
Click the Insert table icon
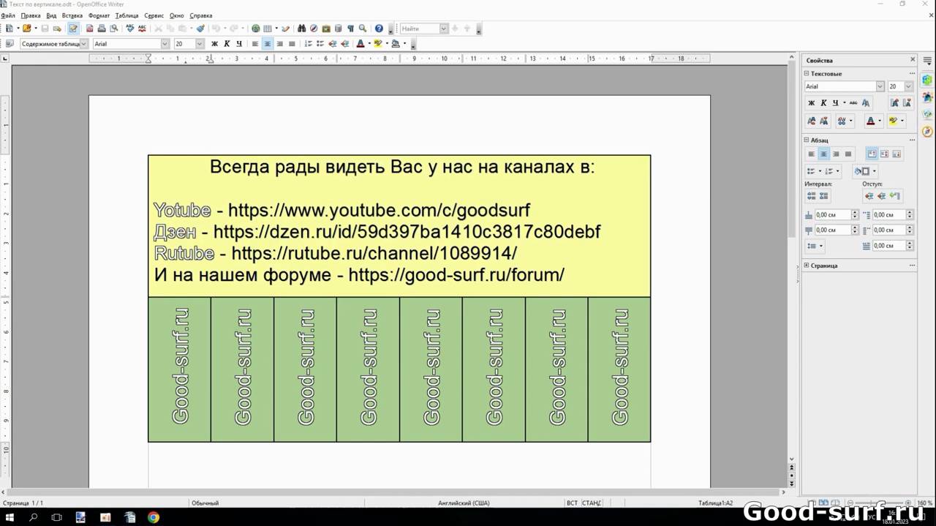267,29
